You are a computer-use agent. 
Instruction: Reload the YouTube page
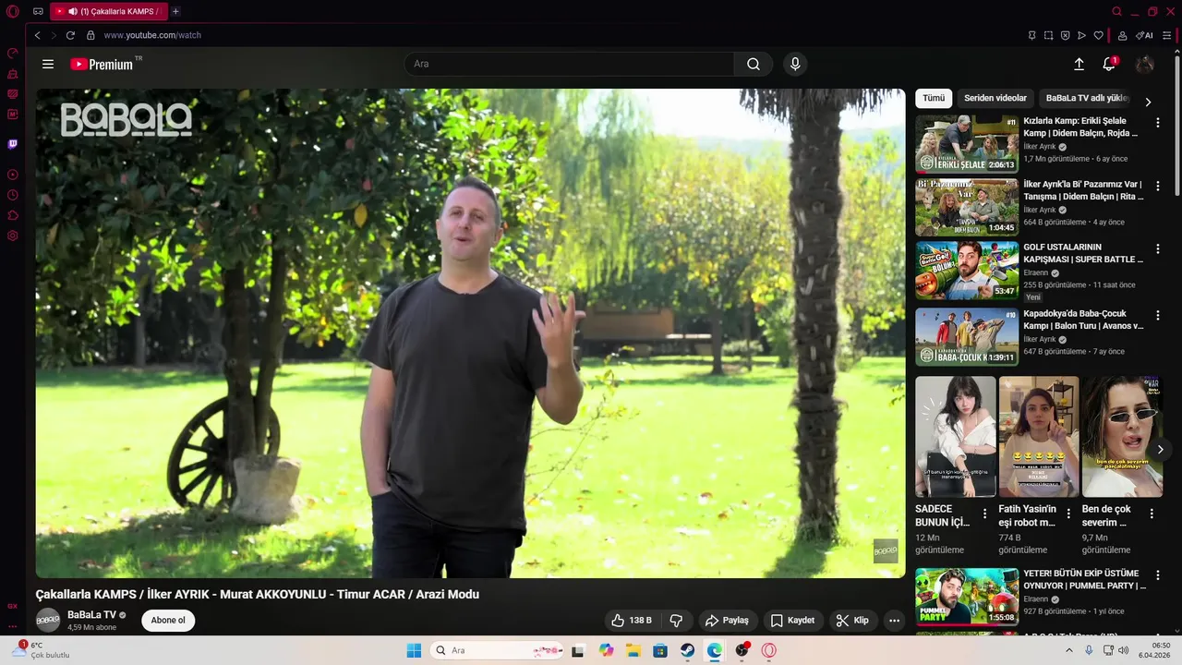[70, 35]
